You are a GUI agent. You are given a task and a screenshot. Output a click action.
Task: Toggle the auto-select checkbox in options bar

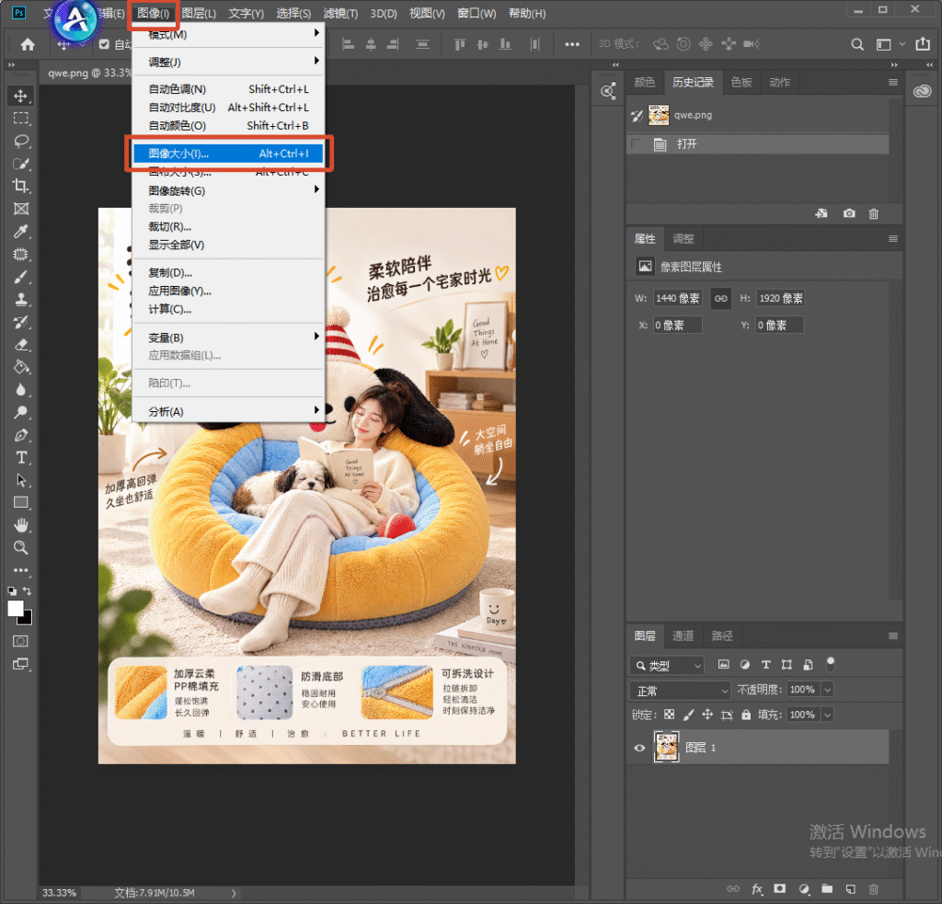(x=105, y=44)
